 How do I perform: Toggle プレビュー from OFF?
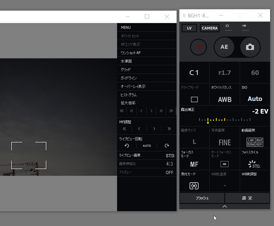pos(147,172)
